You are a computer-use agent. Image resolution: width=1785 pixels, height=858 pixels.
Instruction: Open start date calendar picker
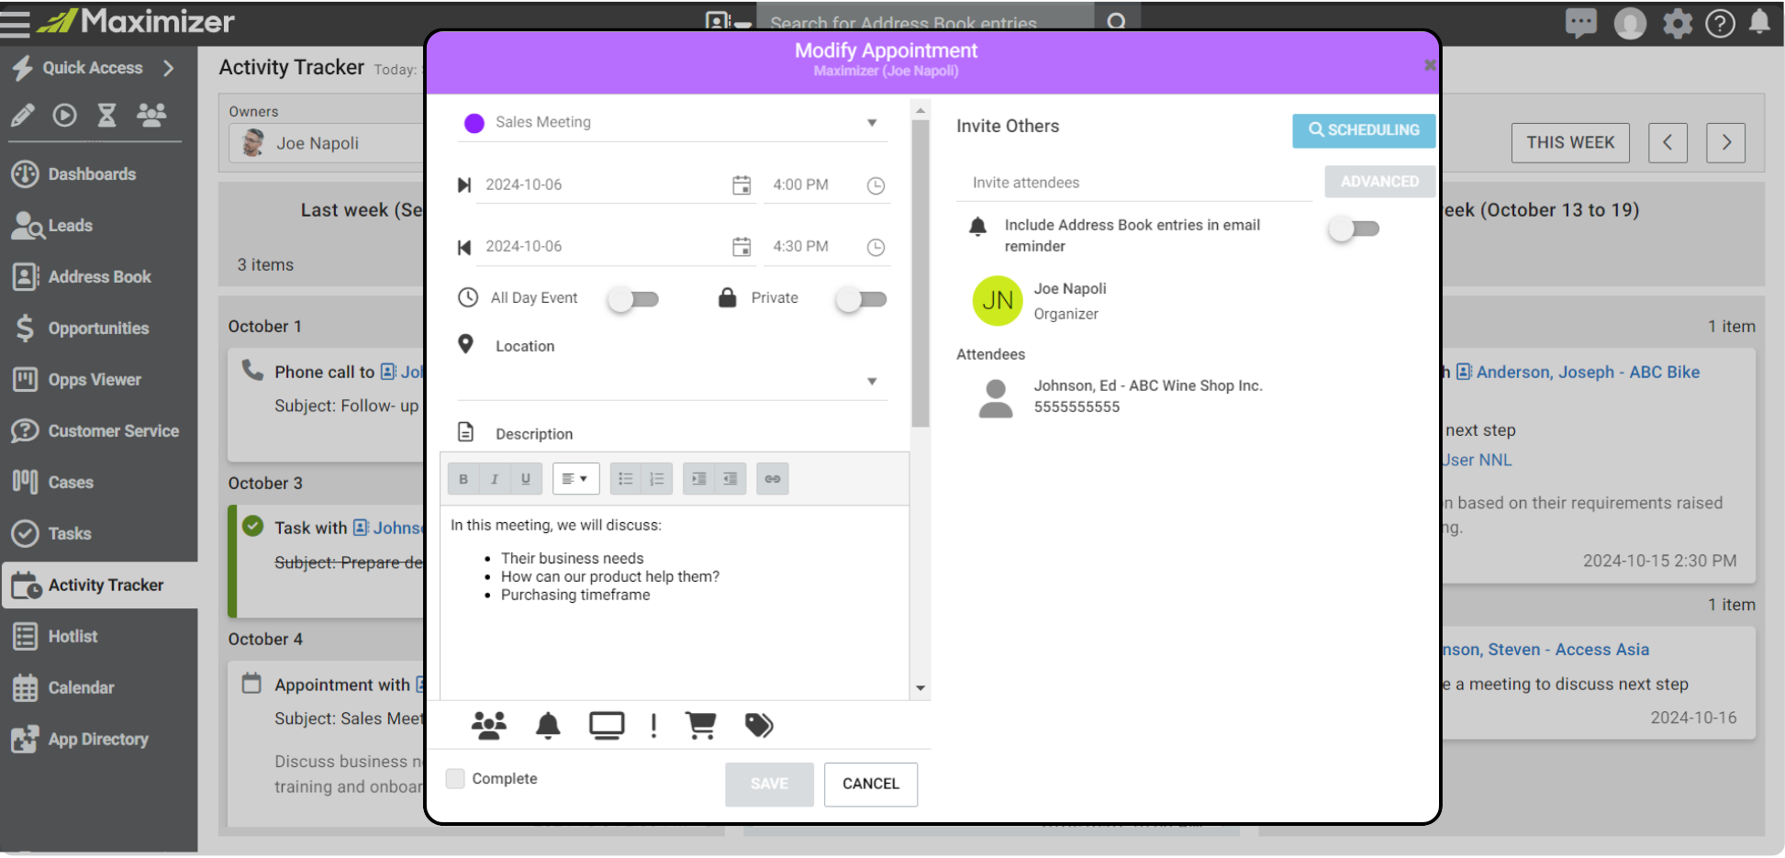pyautogui.click(x=742, y=185)
